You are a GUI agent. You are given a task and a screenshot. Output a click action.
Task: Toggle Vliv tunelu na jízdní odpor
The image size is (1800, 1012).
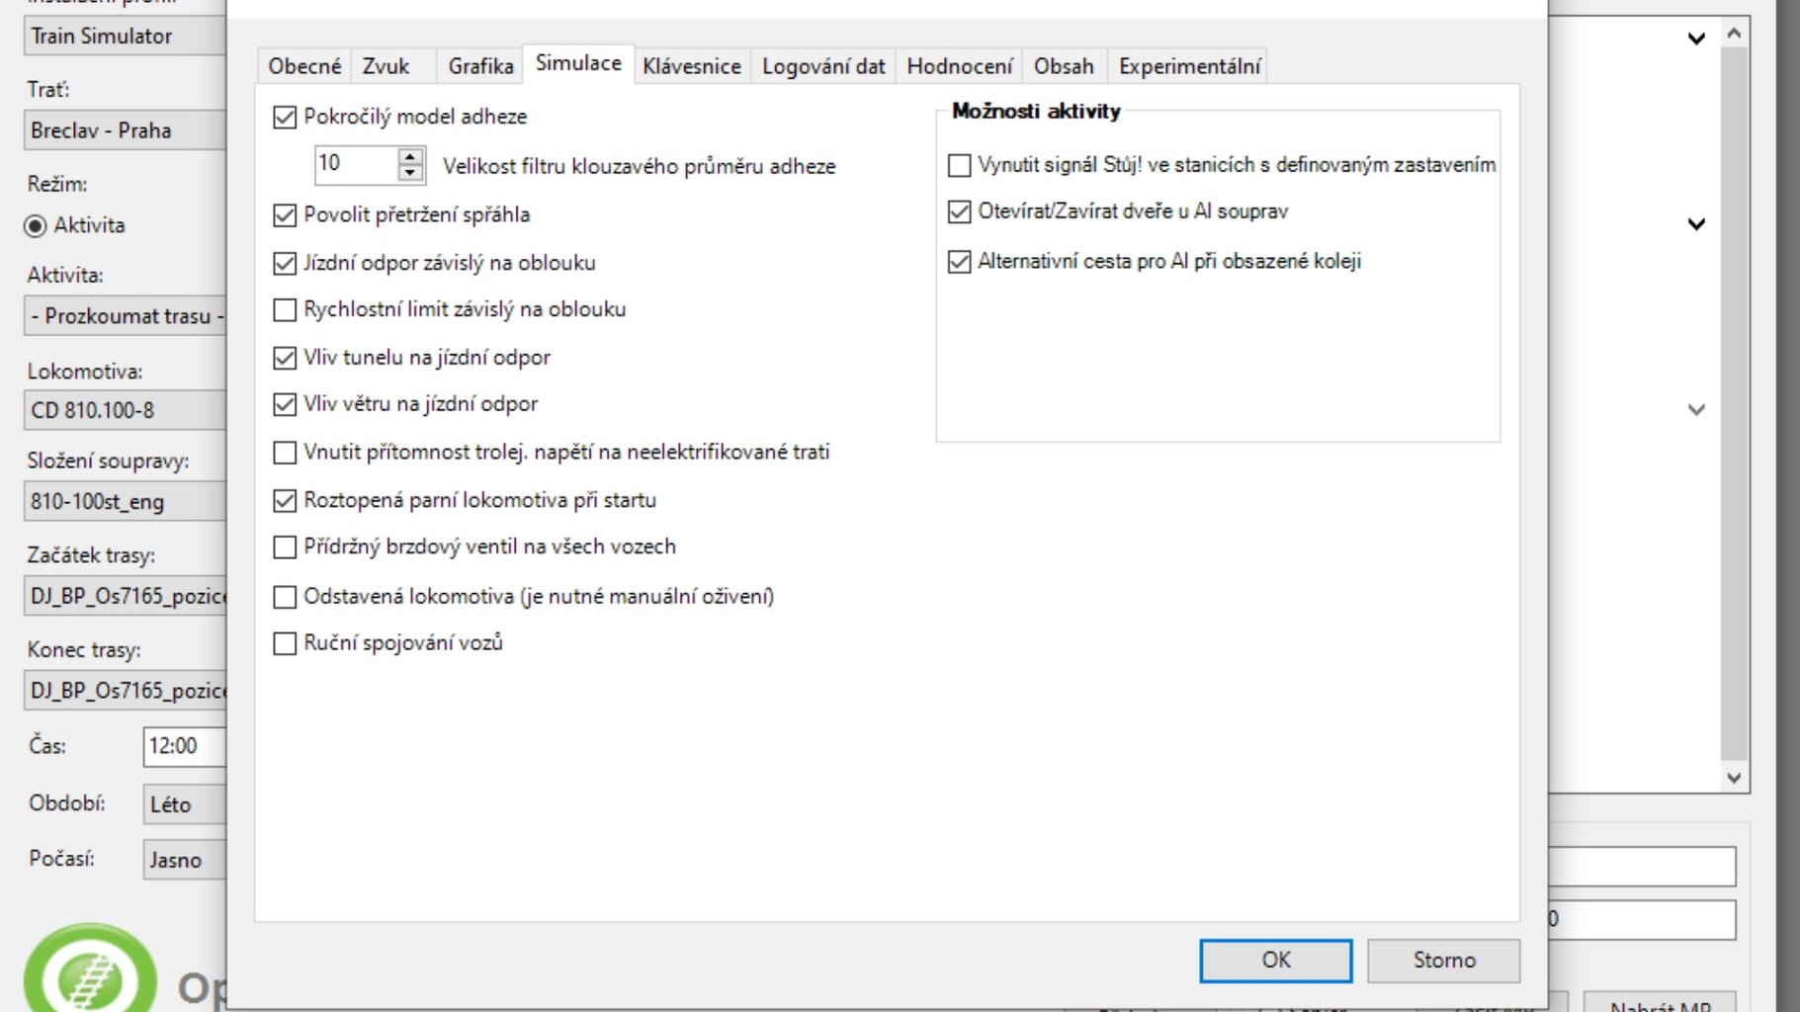pyautogui.click(x=285, y=357)
